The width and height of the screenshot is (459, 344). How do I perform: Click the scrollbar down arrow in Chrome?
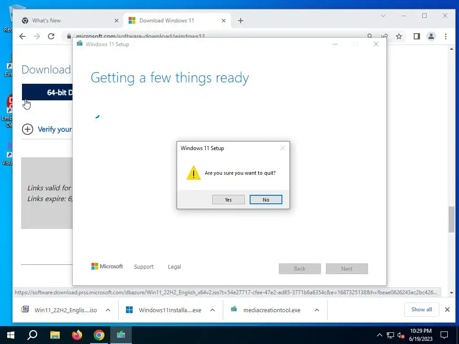[451, 292]
